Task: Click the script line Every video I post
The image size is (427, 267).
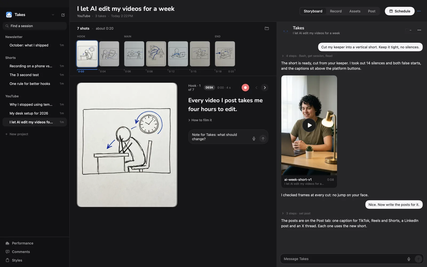Action: pyautogui.click(x=226, y=105)
